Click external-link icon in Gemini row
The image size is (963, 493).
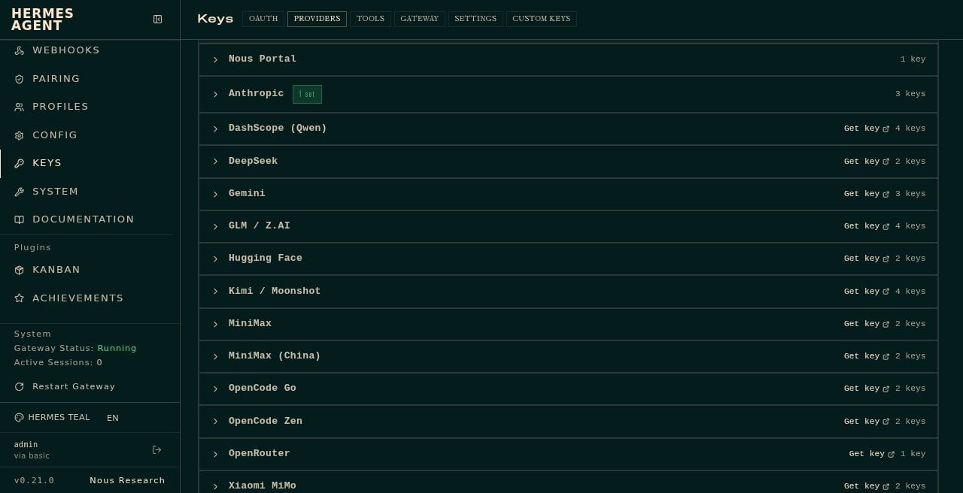pyautogui.click(x=886, y=194)
